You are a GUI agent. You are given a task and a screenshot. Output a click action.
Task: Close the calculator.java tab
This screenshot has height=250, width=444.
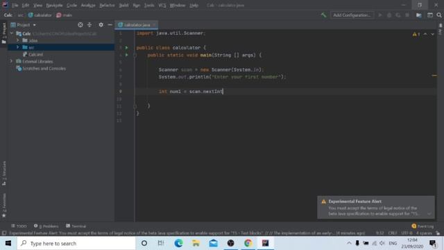point(154,25)
